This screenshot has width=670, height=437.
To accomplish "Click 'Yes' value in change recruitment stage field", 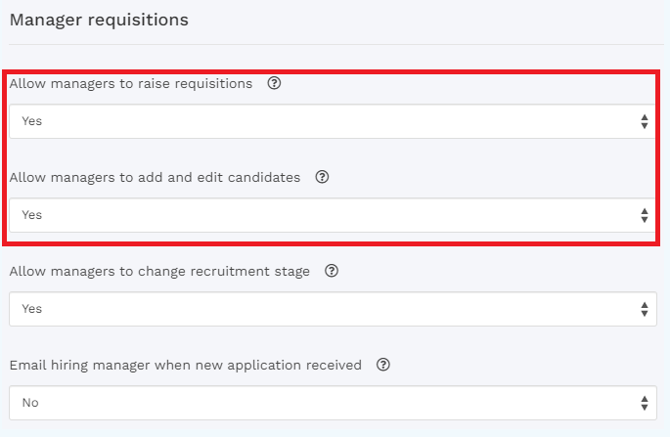I will pos(32,309).
